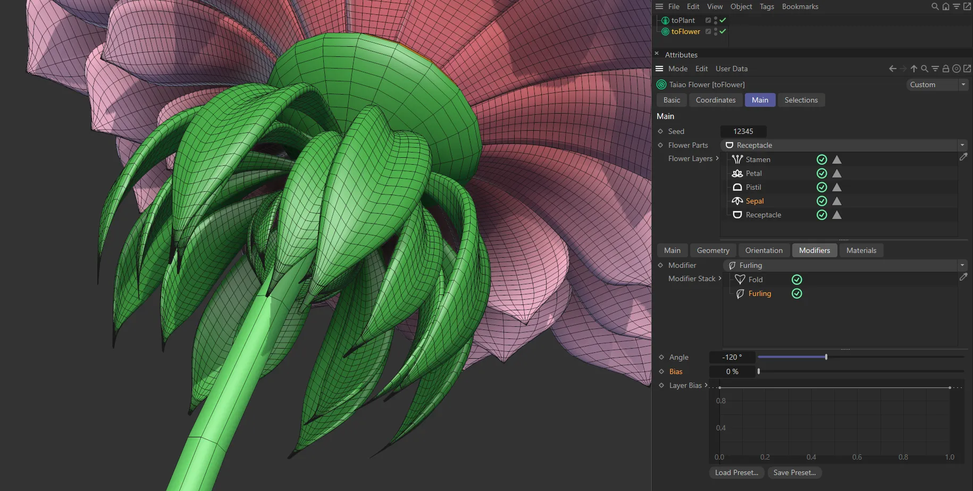Image resolution: width=973 pixels, height=491 pixels.
Task: Open the Attributes panel search icon
Action: click(x=925, y=69)
